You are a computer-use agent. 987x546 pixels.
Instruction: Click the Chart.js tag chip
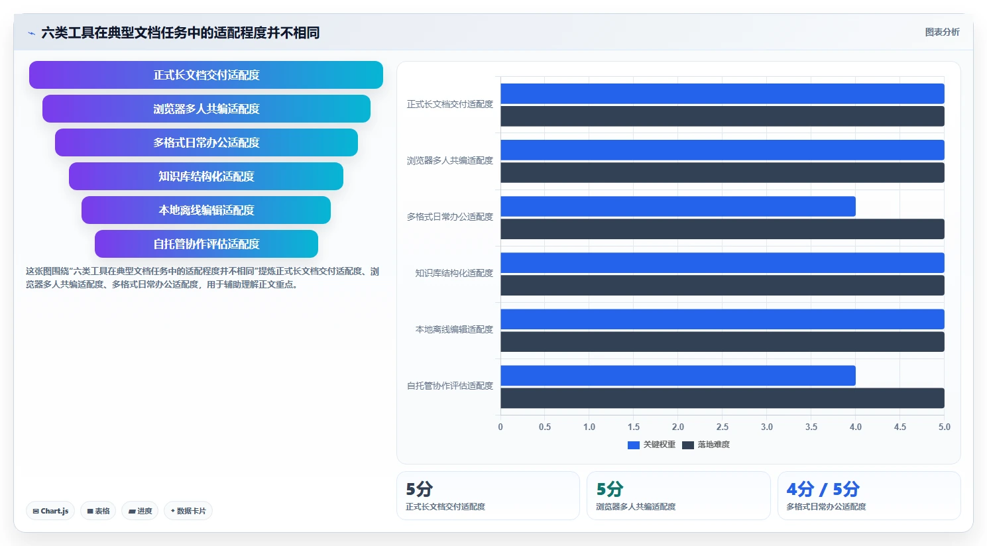click(50, 511)
